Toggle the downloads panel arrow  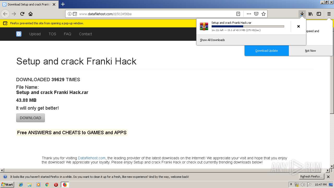point(302,14)
